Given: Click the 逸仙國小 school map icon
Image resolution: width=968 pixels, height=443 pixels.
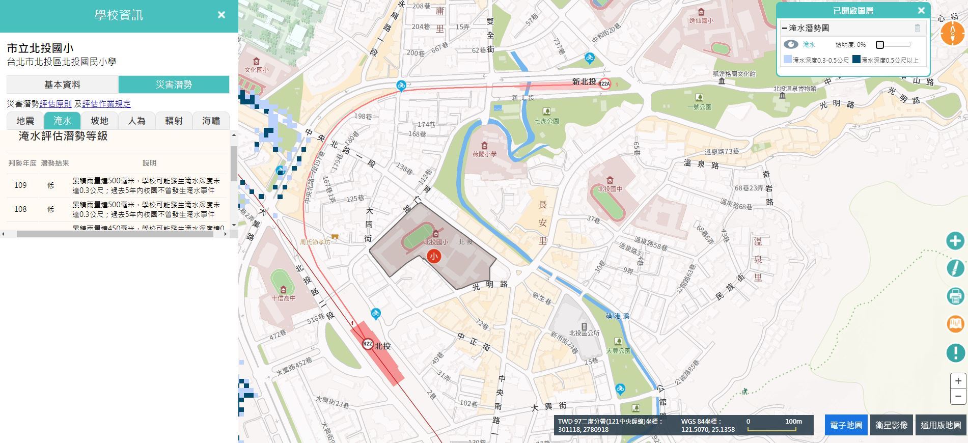Looking at the screenshot, I should [701, 12].
